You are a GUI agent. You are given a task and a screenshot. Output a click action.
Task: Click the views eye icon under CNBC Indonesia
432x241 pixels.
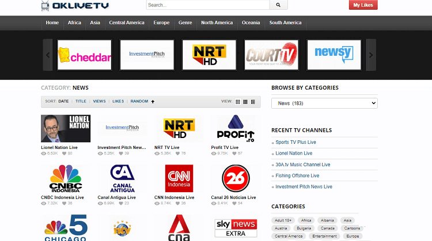point(44,203)
